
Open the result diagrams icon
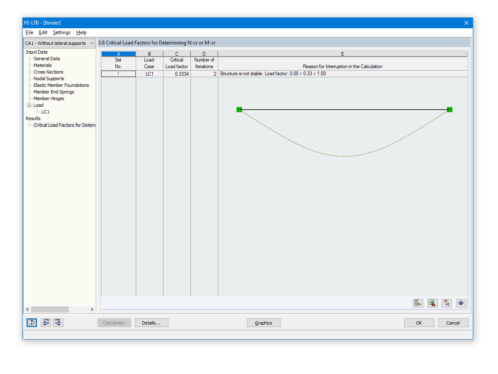[418, 303]
